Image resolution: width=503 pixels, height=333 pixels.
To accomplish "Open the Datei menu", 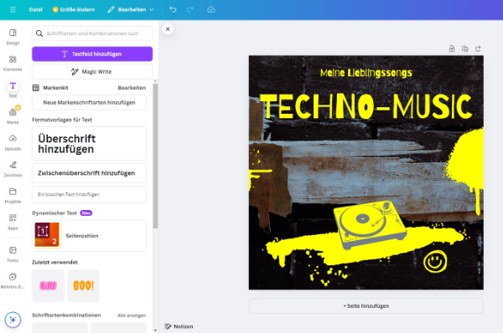I will click(35, 9).
